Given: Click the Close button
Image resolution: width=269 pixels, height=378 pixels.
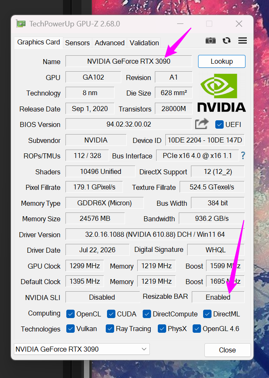Looking at the screenshot, I should pyautogui.click(x=227, y=350).
